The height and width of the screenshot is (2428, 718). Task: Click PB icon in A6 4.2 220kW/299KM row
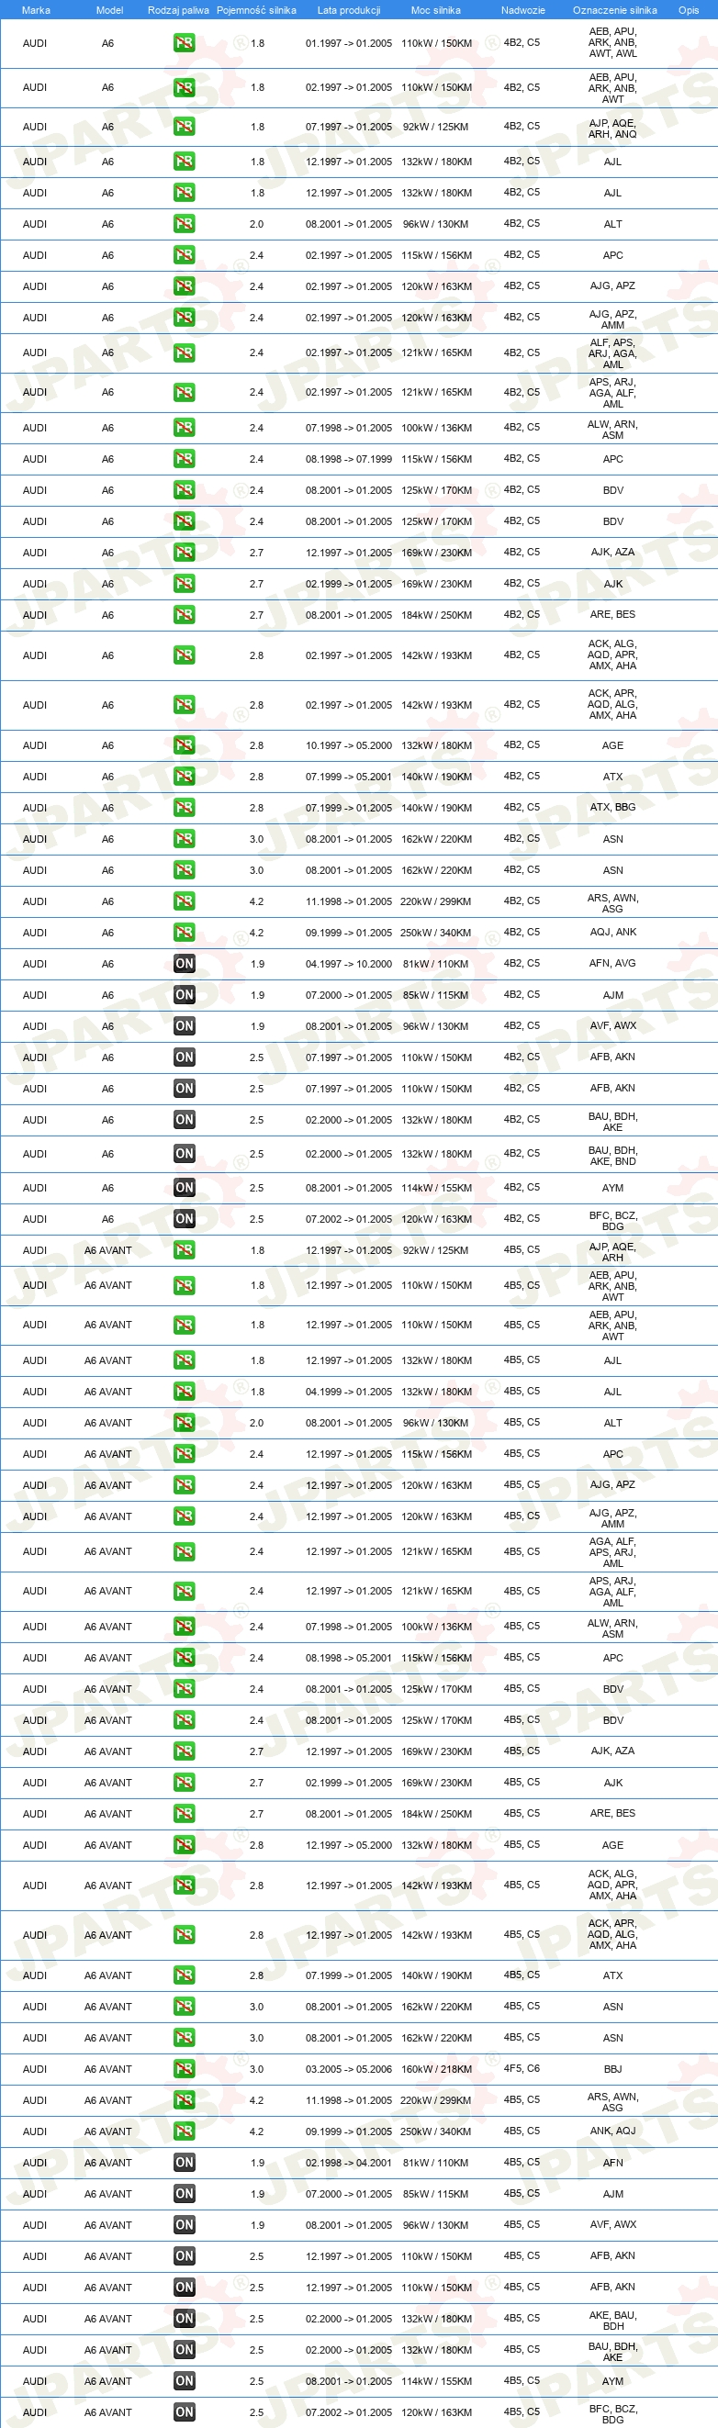184,901
